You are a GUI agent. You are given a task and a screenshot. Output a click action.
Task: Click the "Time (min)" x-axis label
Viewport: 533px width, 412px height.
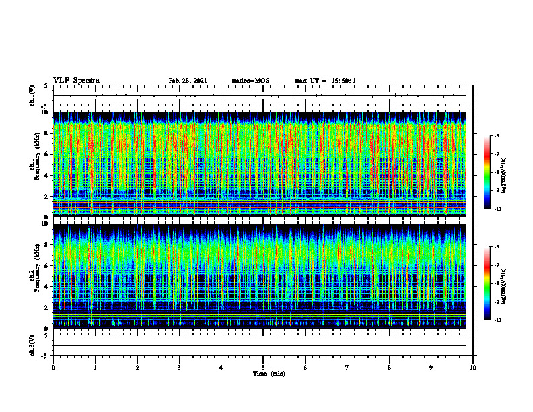coord(269,374)
